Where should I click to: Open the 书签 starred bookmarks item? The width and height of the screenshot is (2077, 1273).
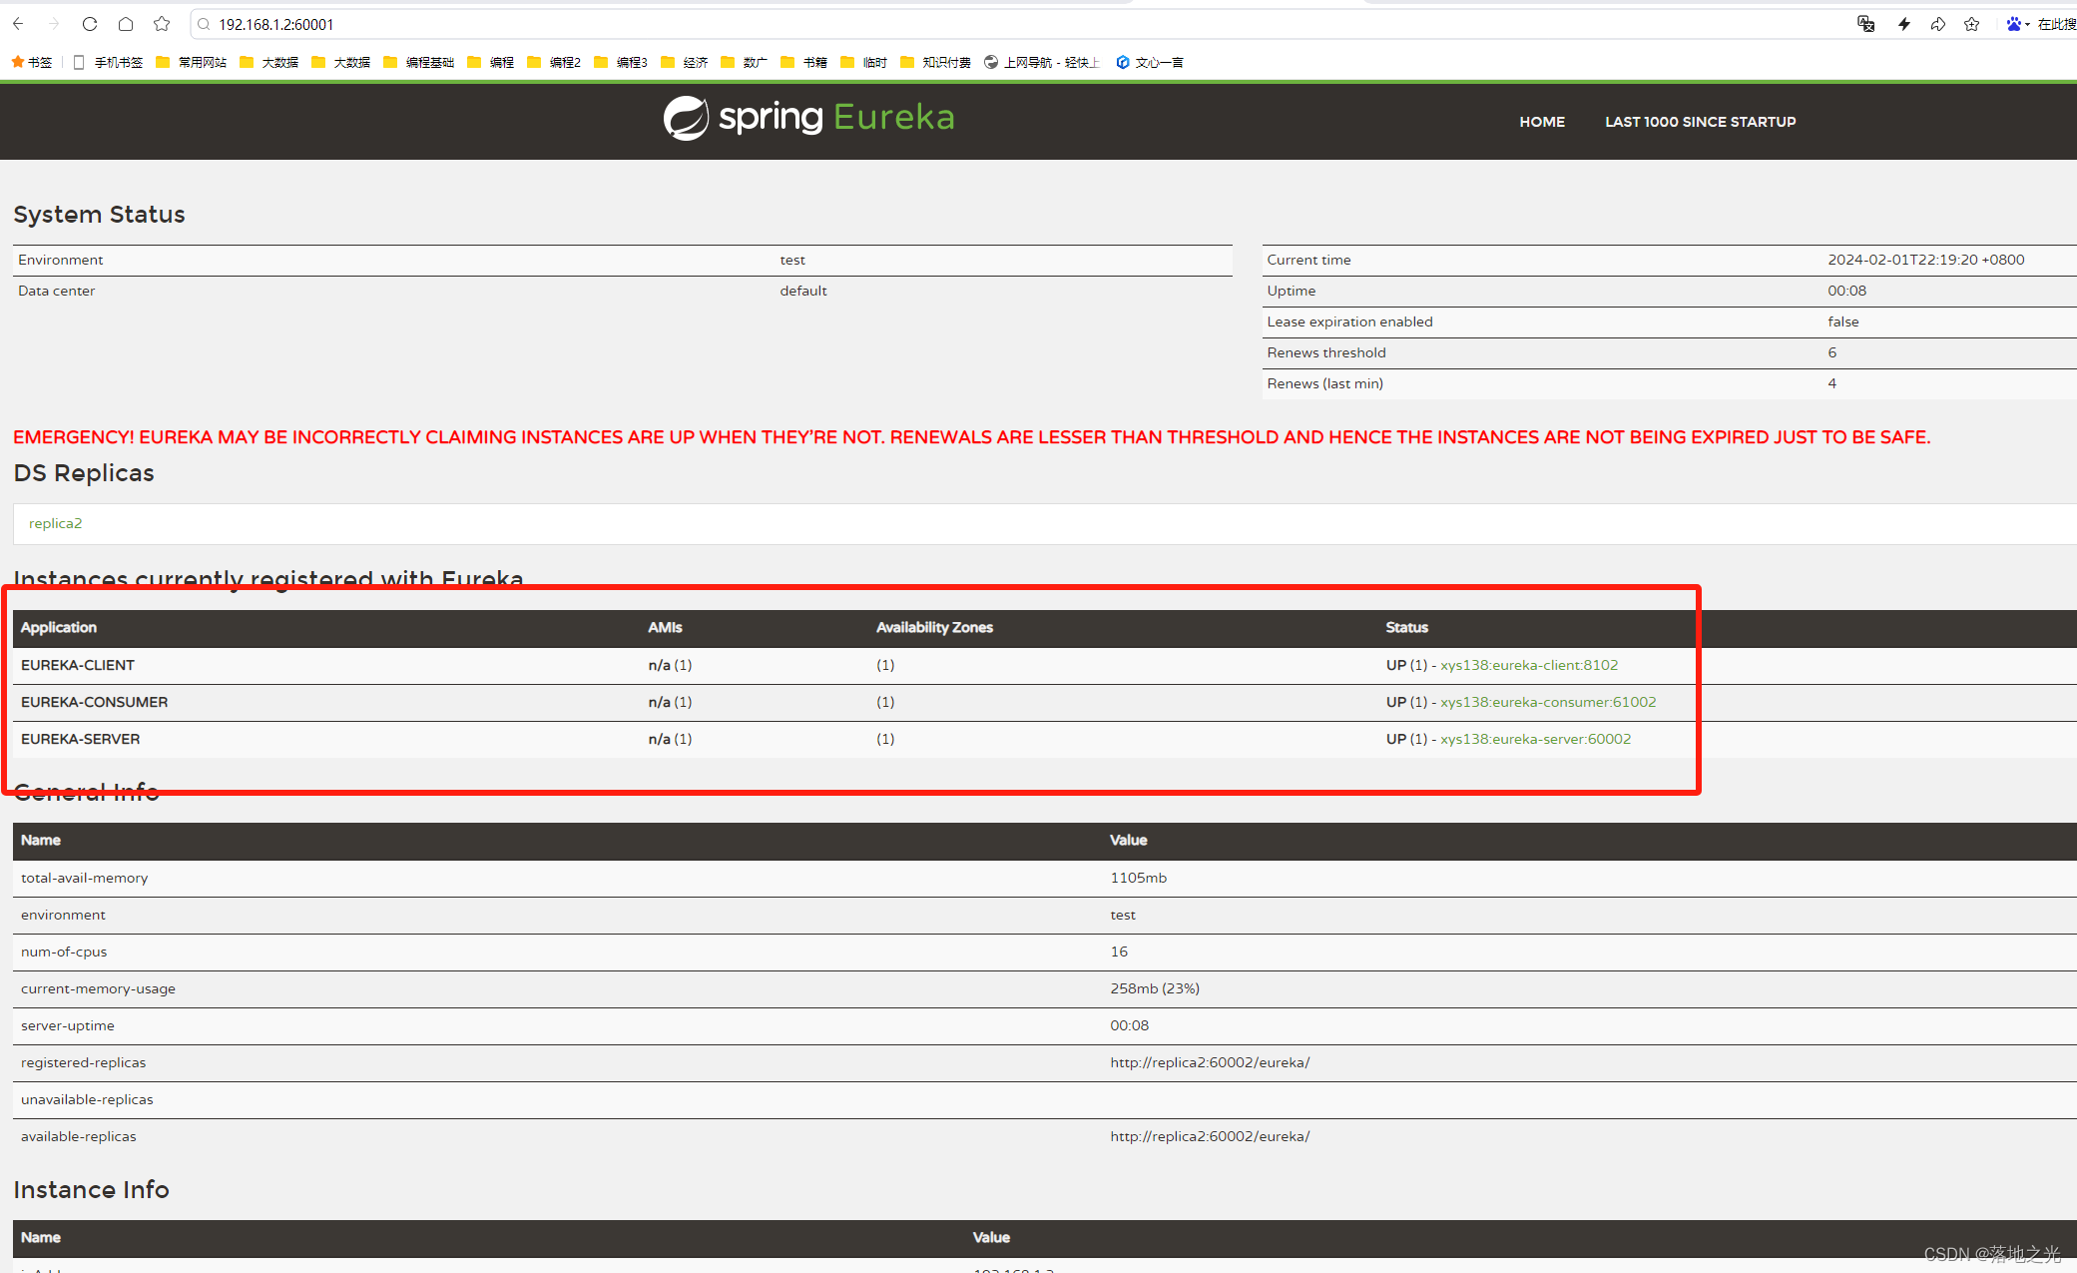coord(32,62)
